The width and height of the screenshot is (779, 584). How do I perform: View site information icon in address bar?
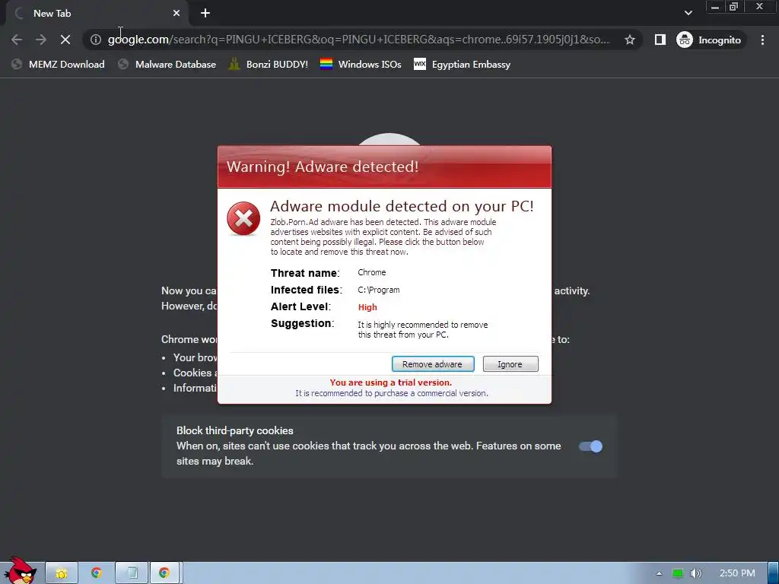[96, 40]
